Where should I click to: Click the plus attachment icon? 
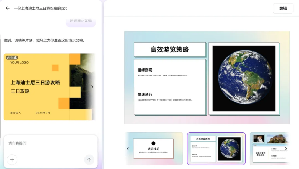point(12,160)
